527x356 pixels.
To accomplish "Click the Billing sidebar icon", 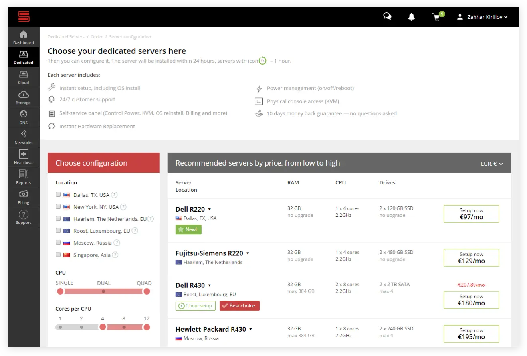I will pyautogui.click(x=24, y=194).
